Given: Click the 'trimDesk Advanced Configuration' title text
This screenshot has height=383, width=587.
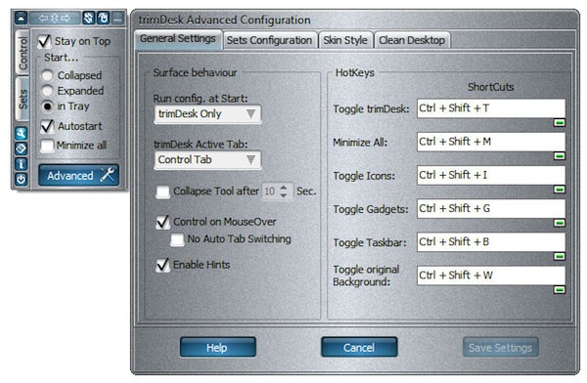Looking at the screenshot, I should coord(225,20).
